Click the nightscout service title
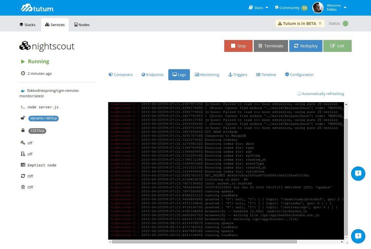The width and height of the screenshot is (371, 249). pos(53,46)
